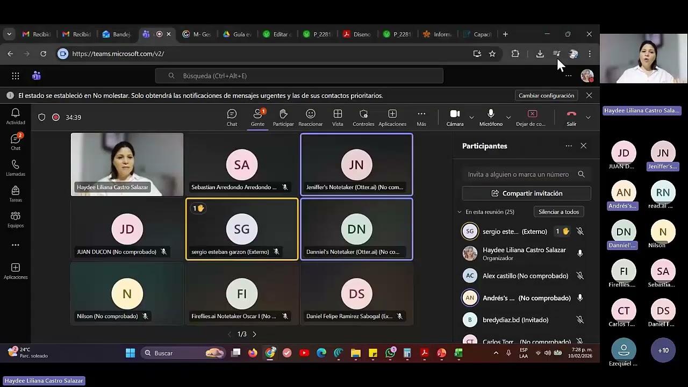688x387 pixels.
Task: Open a new browser tab
Action: [505, 34]
